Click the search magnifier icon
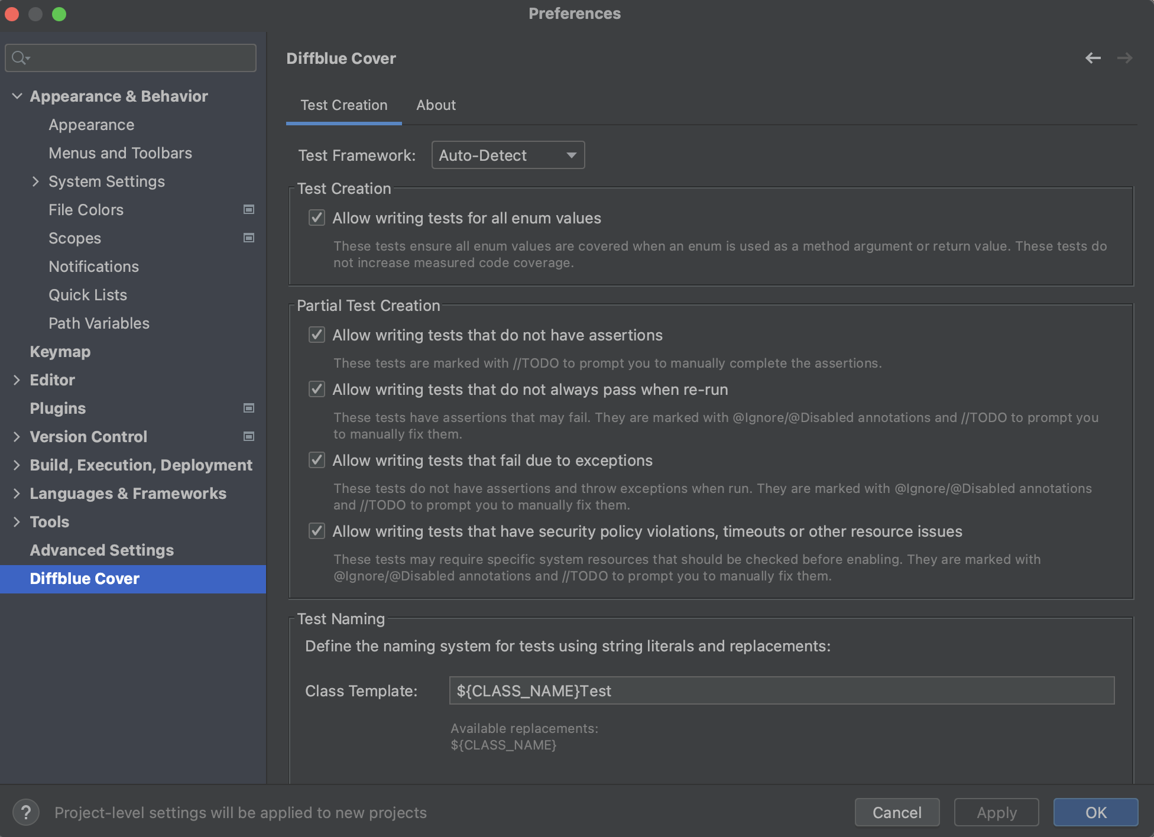1154x837 pixels. (20, 58)
